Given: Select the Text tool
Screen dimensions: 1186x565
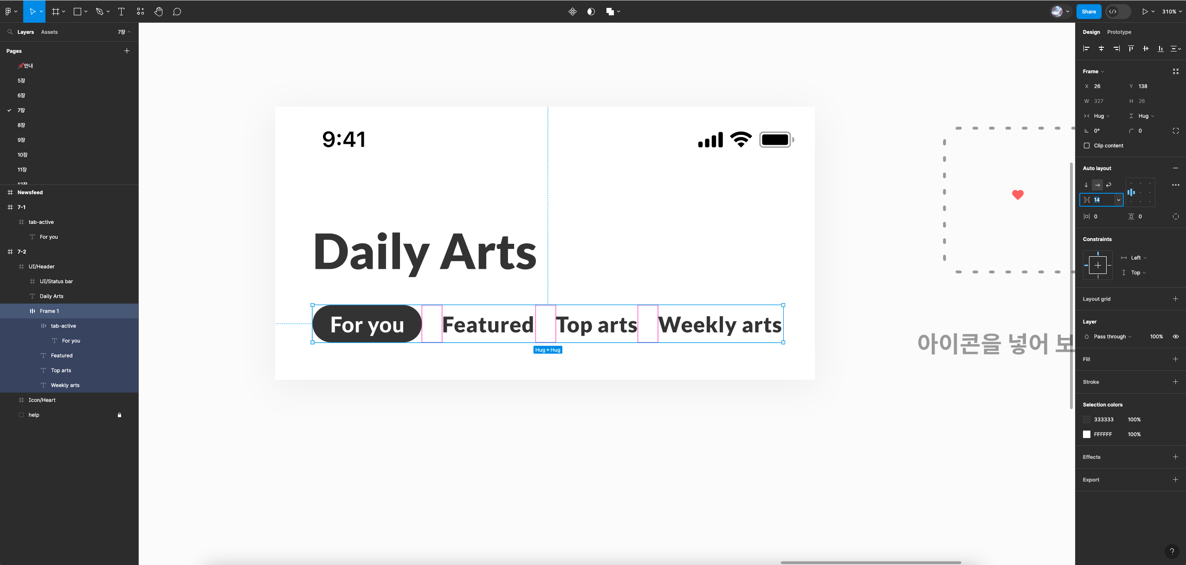Looking at the screenshot, I should pos(122,12).
